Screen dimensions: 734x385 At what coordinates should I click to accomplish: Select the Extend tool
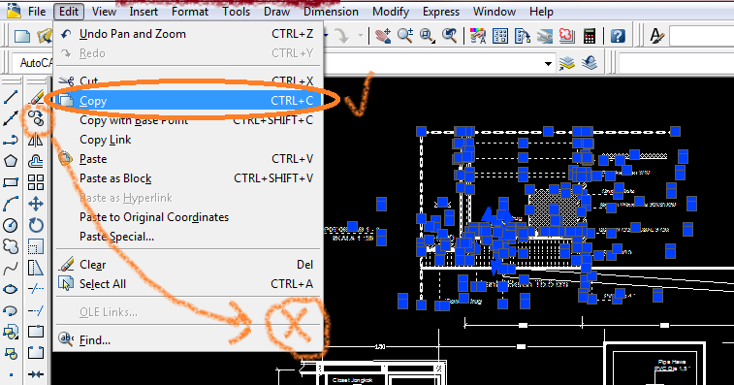(36, 310)
